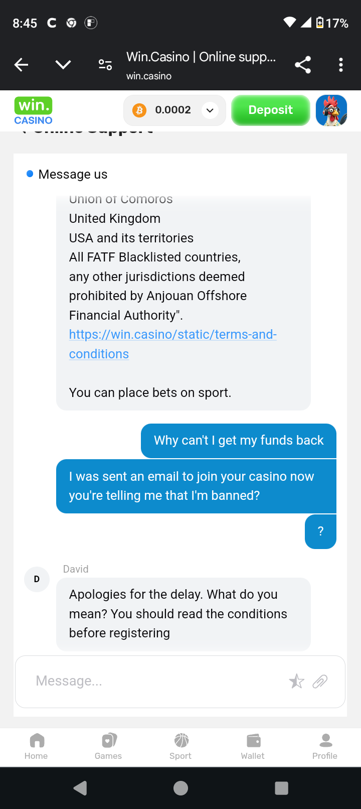Click the attachment paperclip icon
Image resolution: width=361 pixels, height=809 pixels.
tap(320, 681)
